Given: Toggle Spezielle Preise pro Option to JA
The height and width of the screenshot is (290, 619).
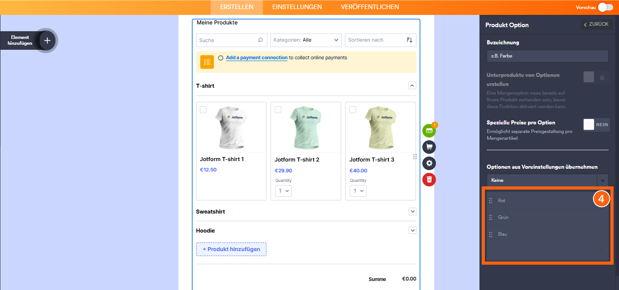Looking at the screenshot, I should [596, 124].
